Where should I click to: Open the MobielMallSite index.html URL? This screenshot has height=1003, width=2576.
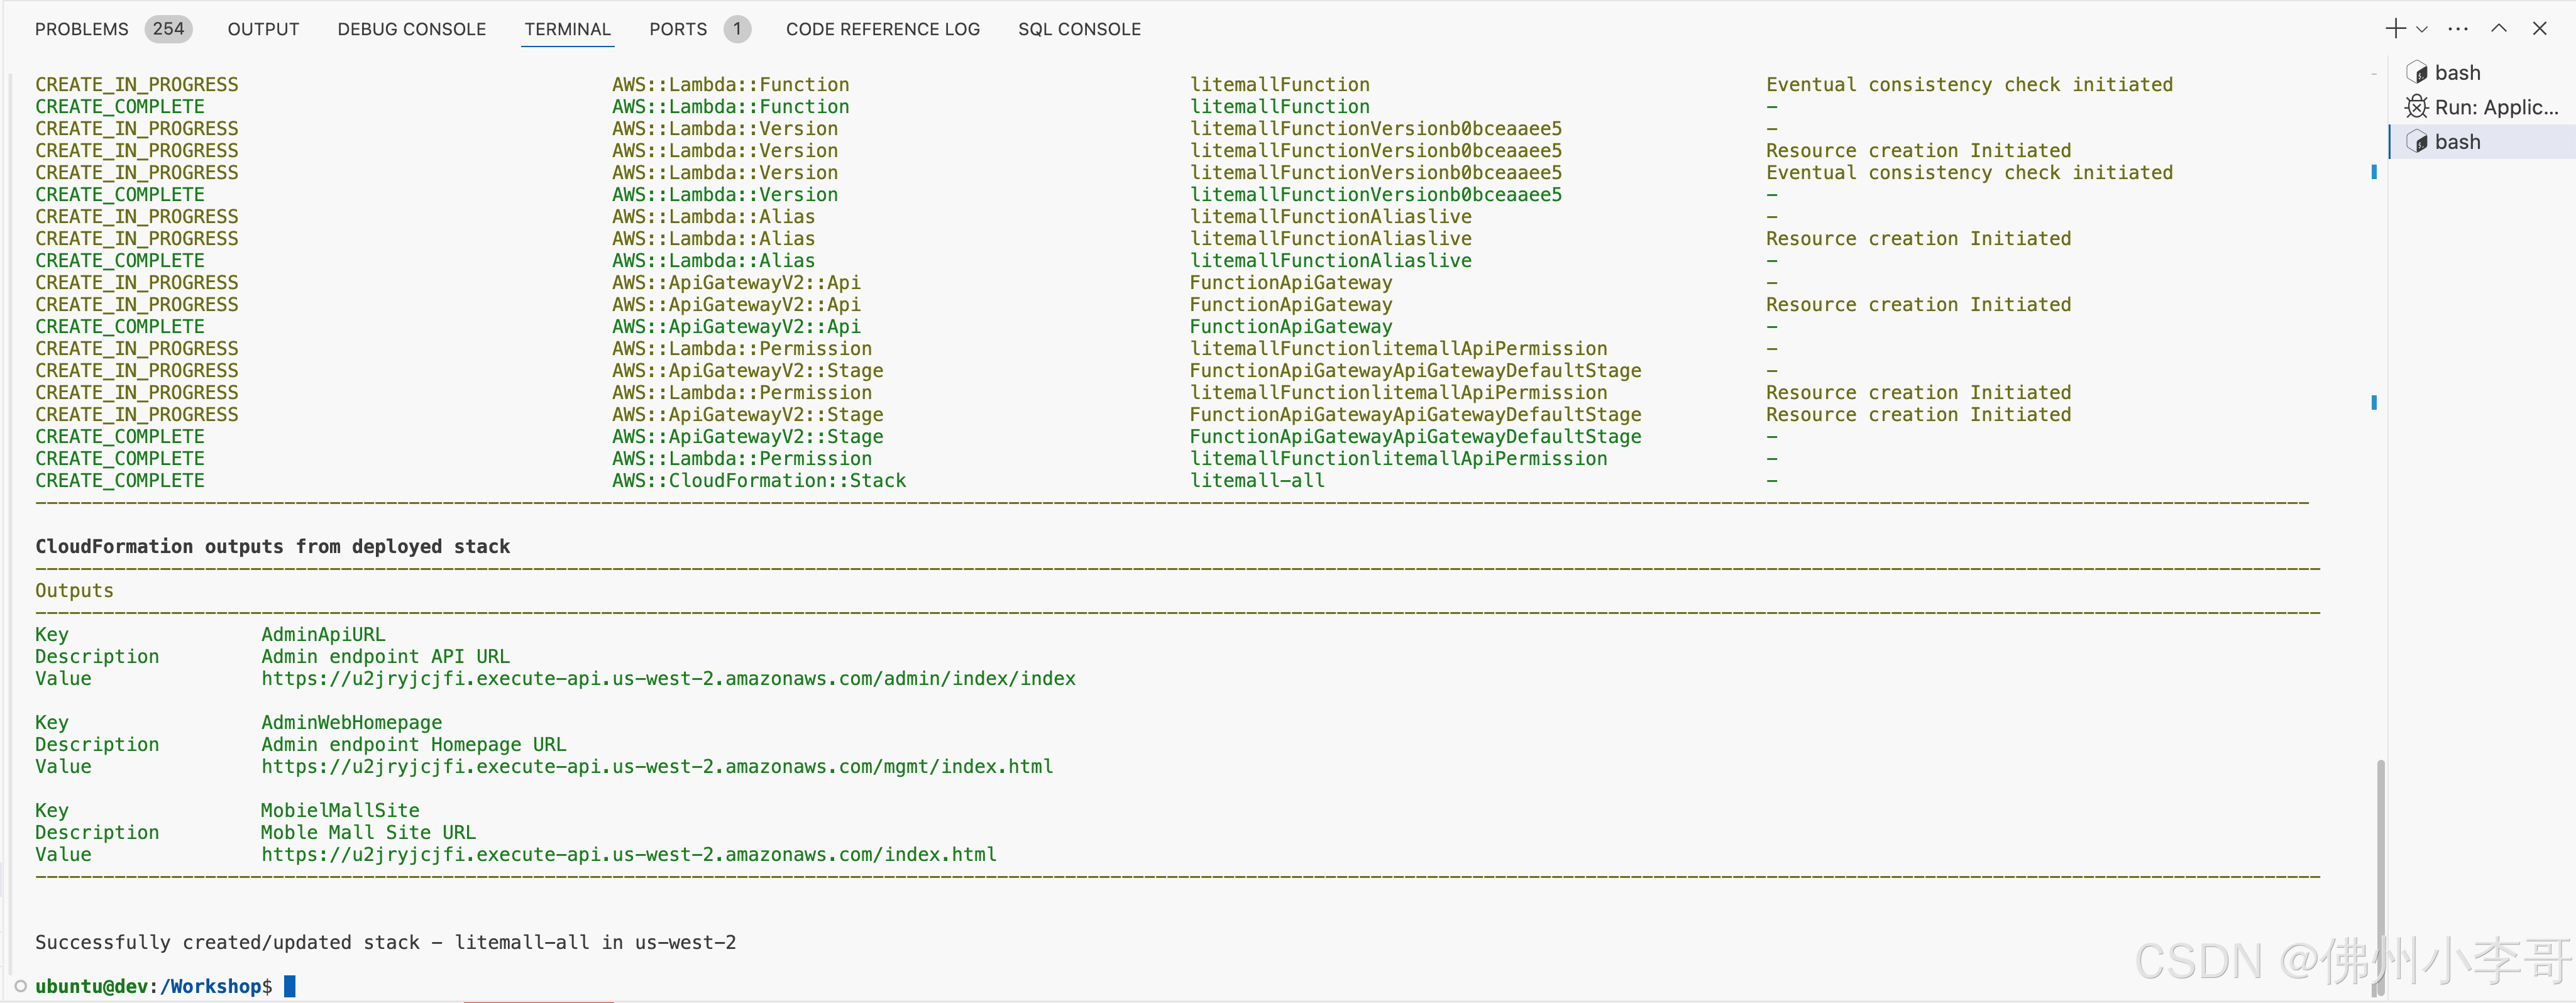coord(628,855)
